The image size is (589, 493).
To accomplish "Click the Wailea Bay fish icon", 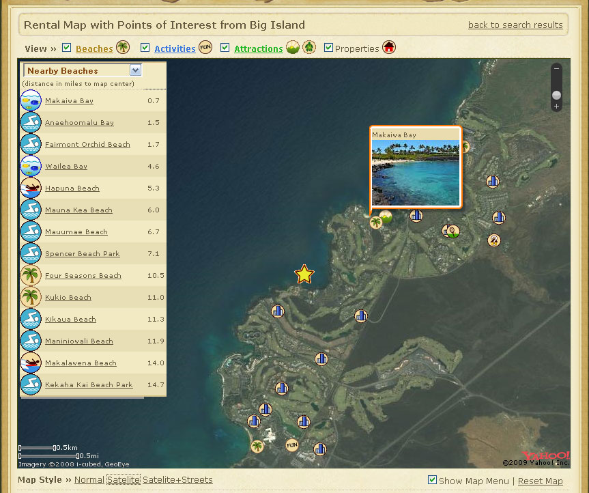I will pyautogui.click(x=31, y=166).
